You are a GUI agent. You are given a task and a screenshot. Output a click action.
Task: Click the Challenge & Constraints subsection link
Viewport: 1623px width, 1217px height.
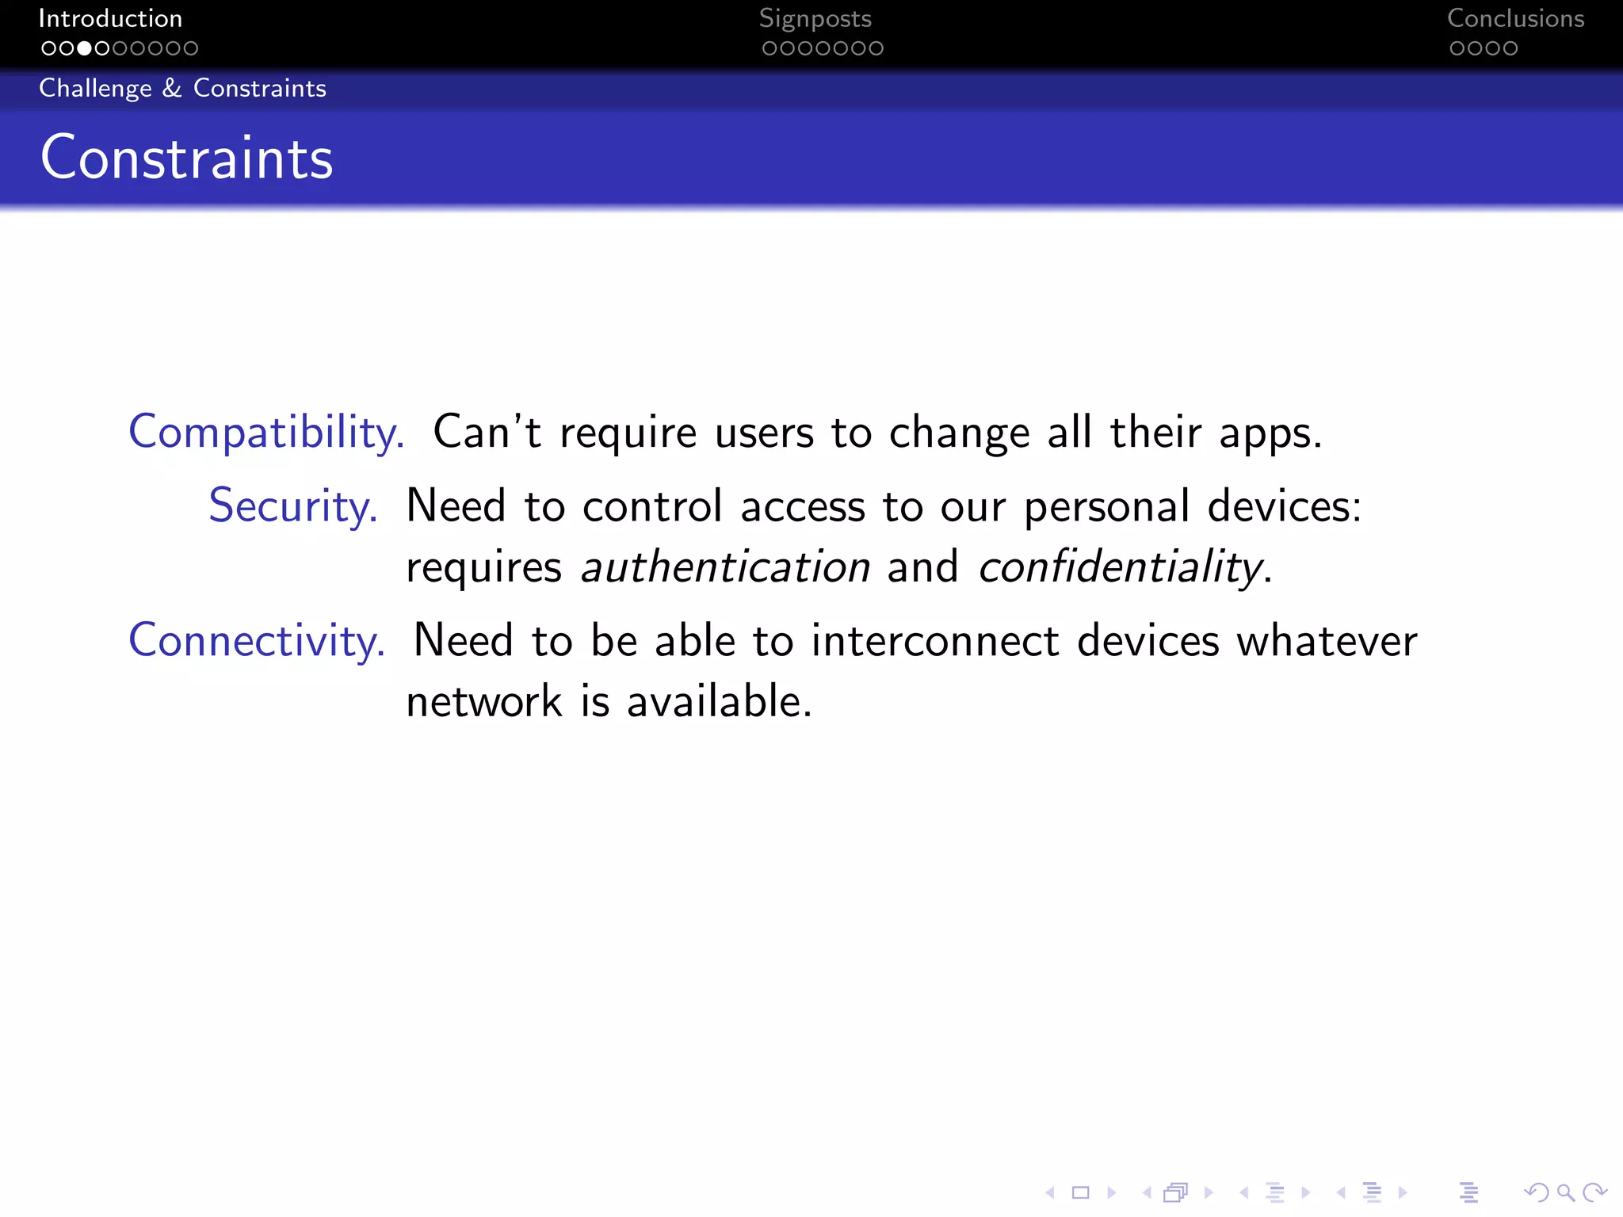click(182, 88)
